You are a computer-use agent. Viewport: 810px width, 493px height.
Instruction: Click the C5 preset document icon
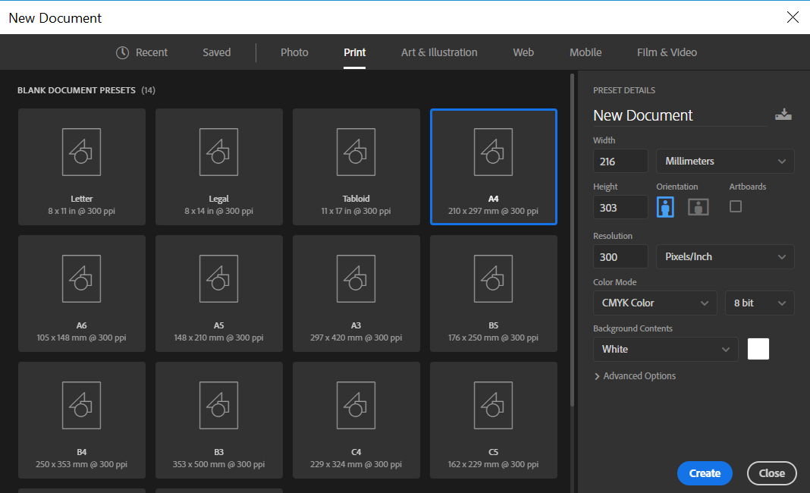point(493,405)
